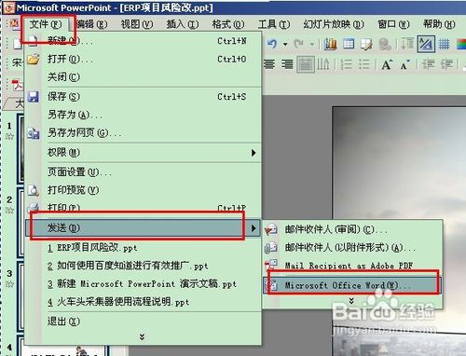Expand the 发送(D) submenu

(143, 228)
